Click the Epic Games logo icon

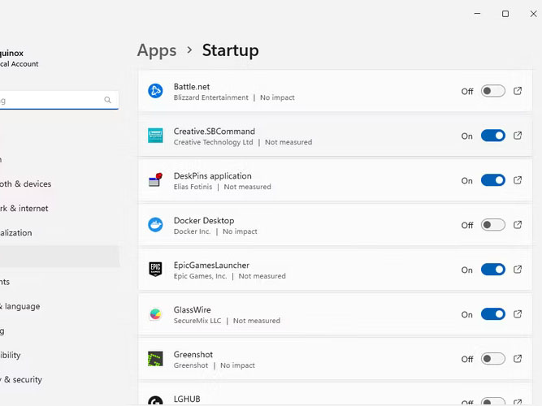155,270
